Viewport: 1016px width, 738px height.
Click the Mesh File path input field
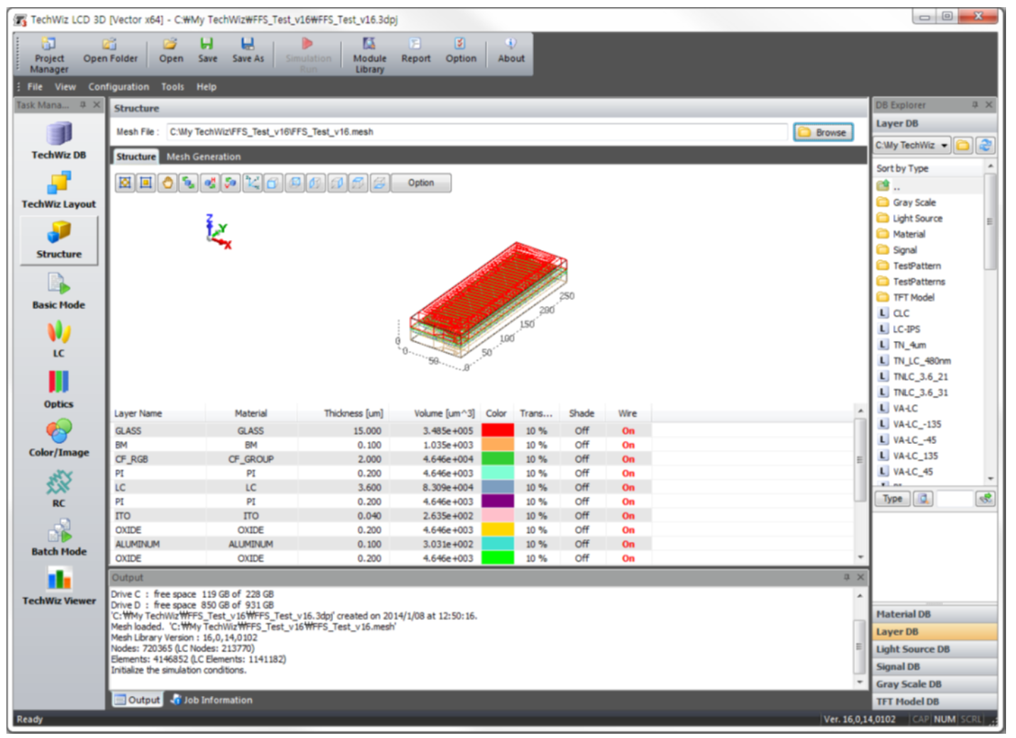(477, 132)
